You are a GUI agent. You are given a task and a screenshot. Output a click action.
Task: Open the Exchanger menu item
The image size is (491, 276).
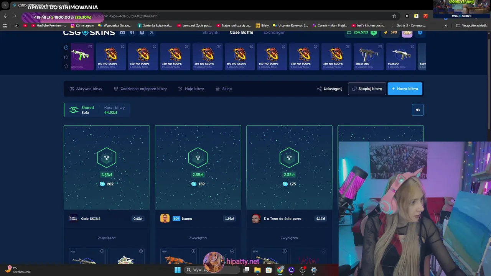(274, 33)
